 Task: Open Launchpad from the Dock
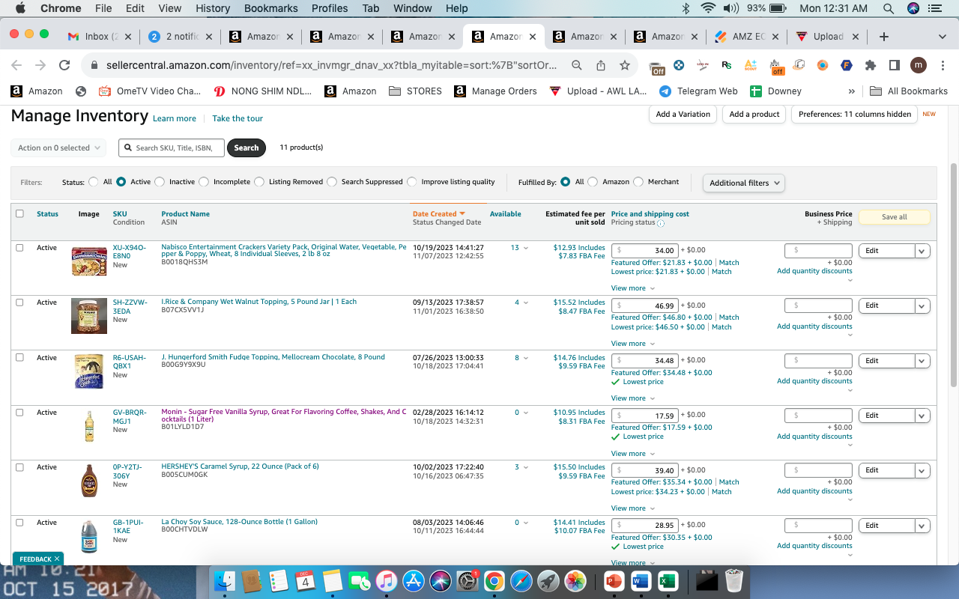click(548, 580)
